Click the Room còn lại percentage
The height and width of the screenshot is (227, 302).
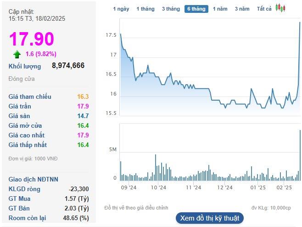(78, 218)
